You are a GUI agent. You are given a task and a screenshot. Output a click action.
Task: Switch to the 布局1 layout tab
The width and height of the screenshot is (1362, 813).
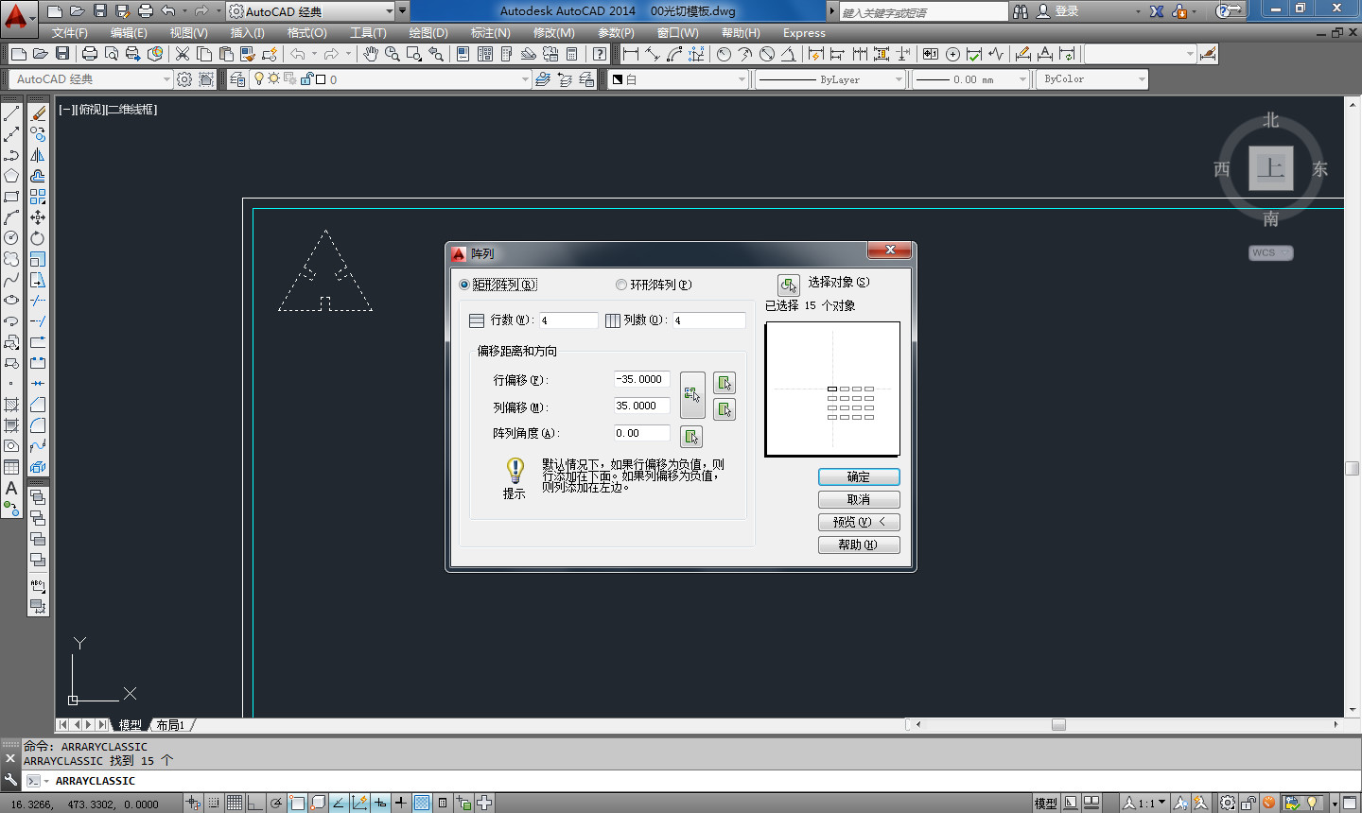coord(170,725)
